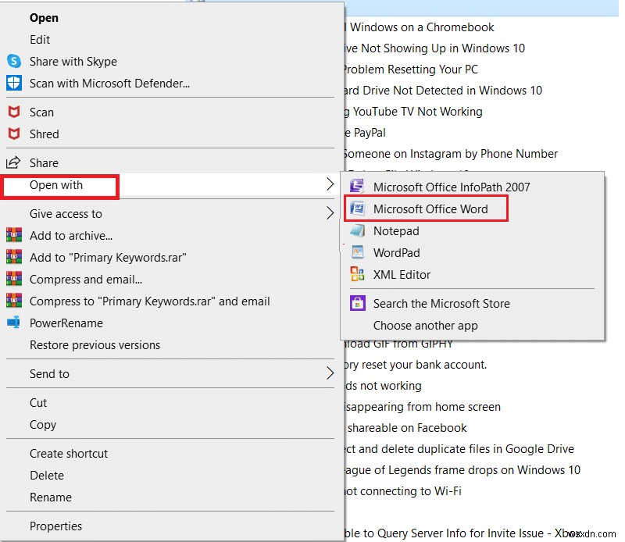
Task: Select file row "YouTube TV Not Working"
Action: coord(413,112)
